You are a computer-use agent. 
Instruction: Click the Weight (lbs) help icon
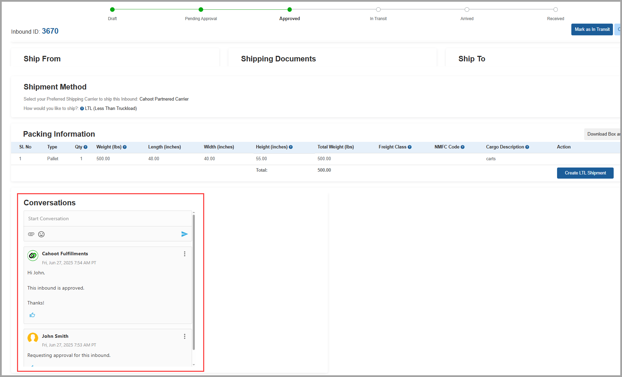pos(125,147)
